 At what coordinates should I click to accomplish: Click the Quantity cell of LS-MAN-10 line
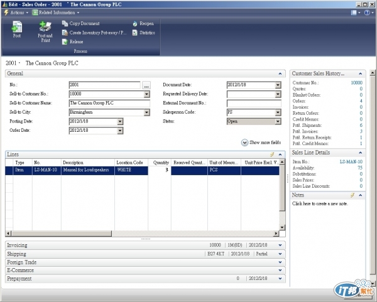click(x=160, y=170)
